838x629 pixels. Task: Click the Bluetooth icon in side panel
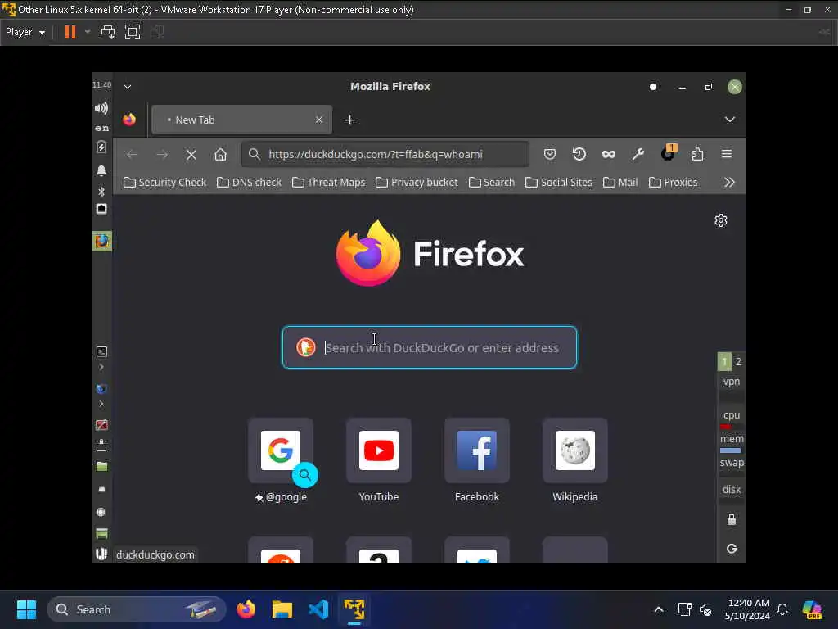tap(101, 191)
